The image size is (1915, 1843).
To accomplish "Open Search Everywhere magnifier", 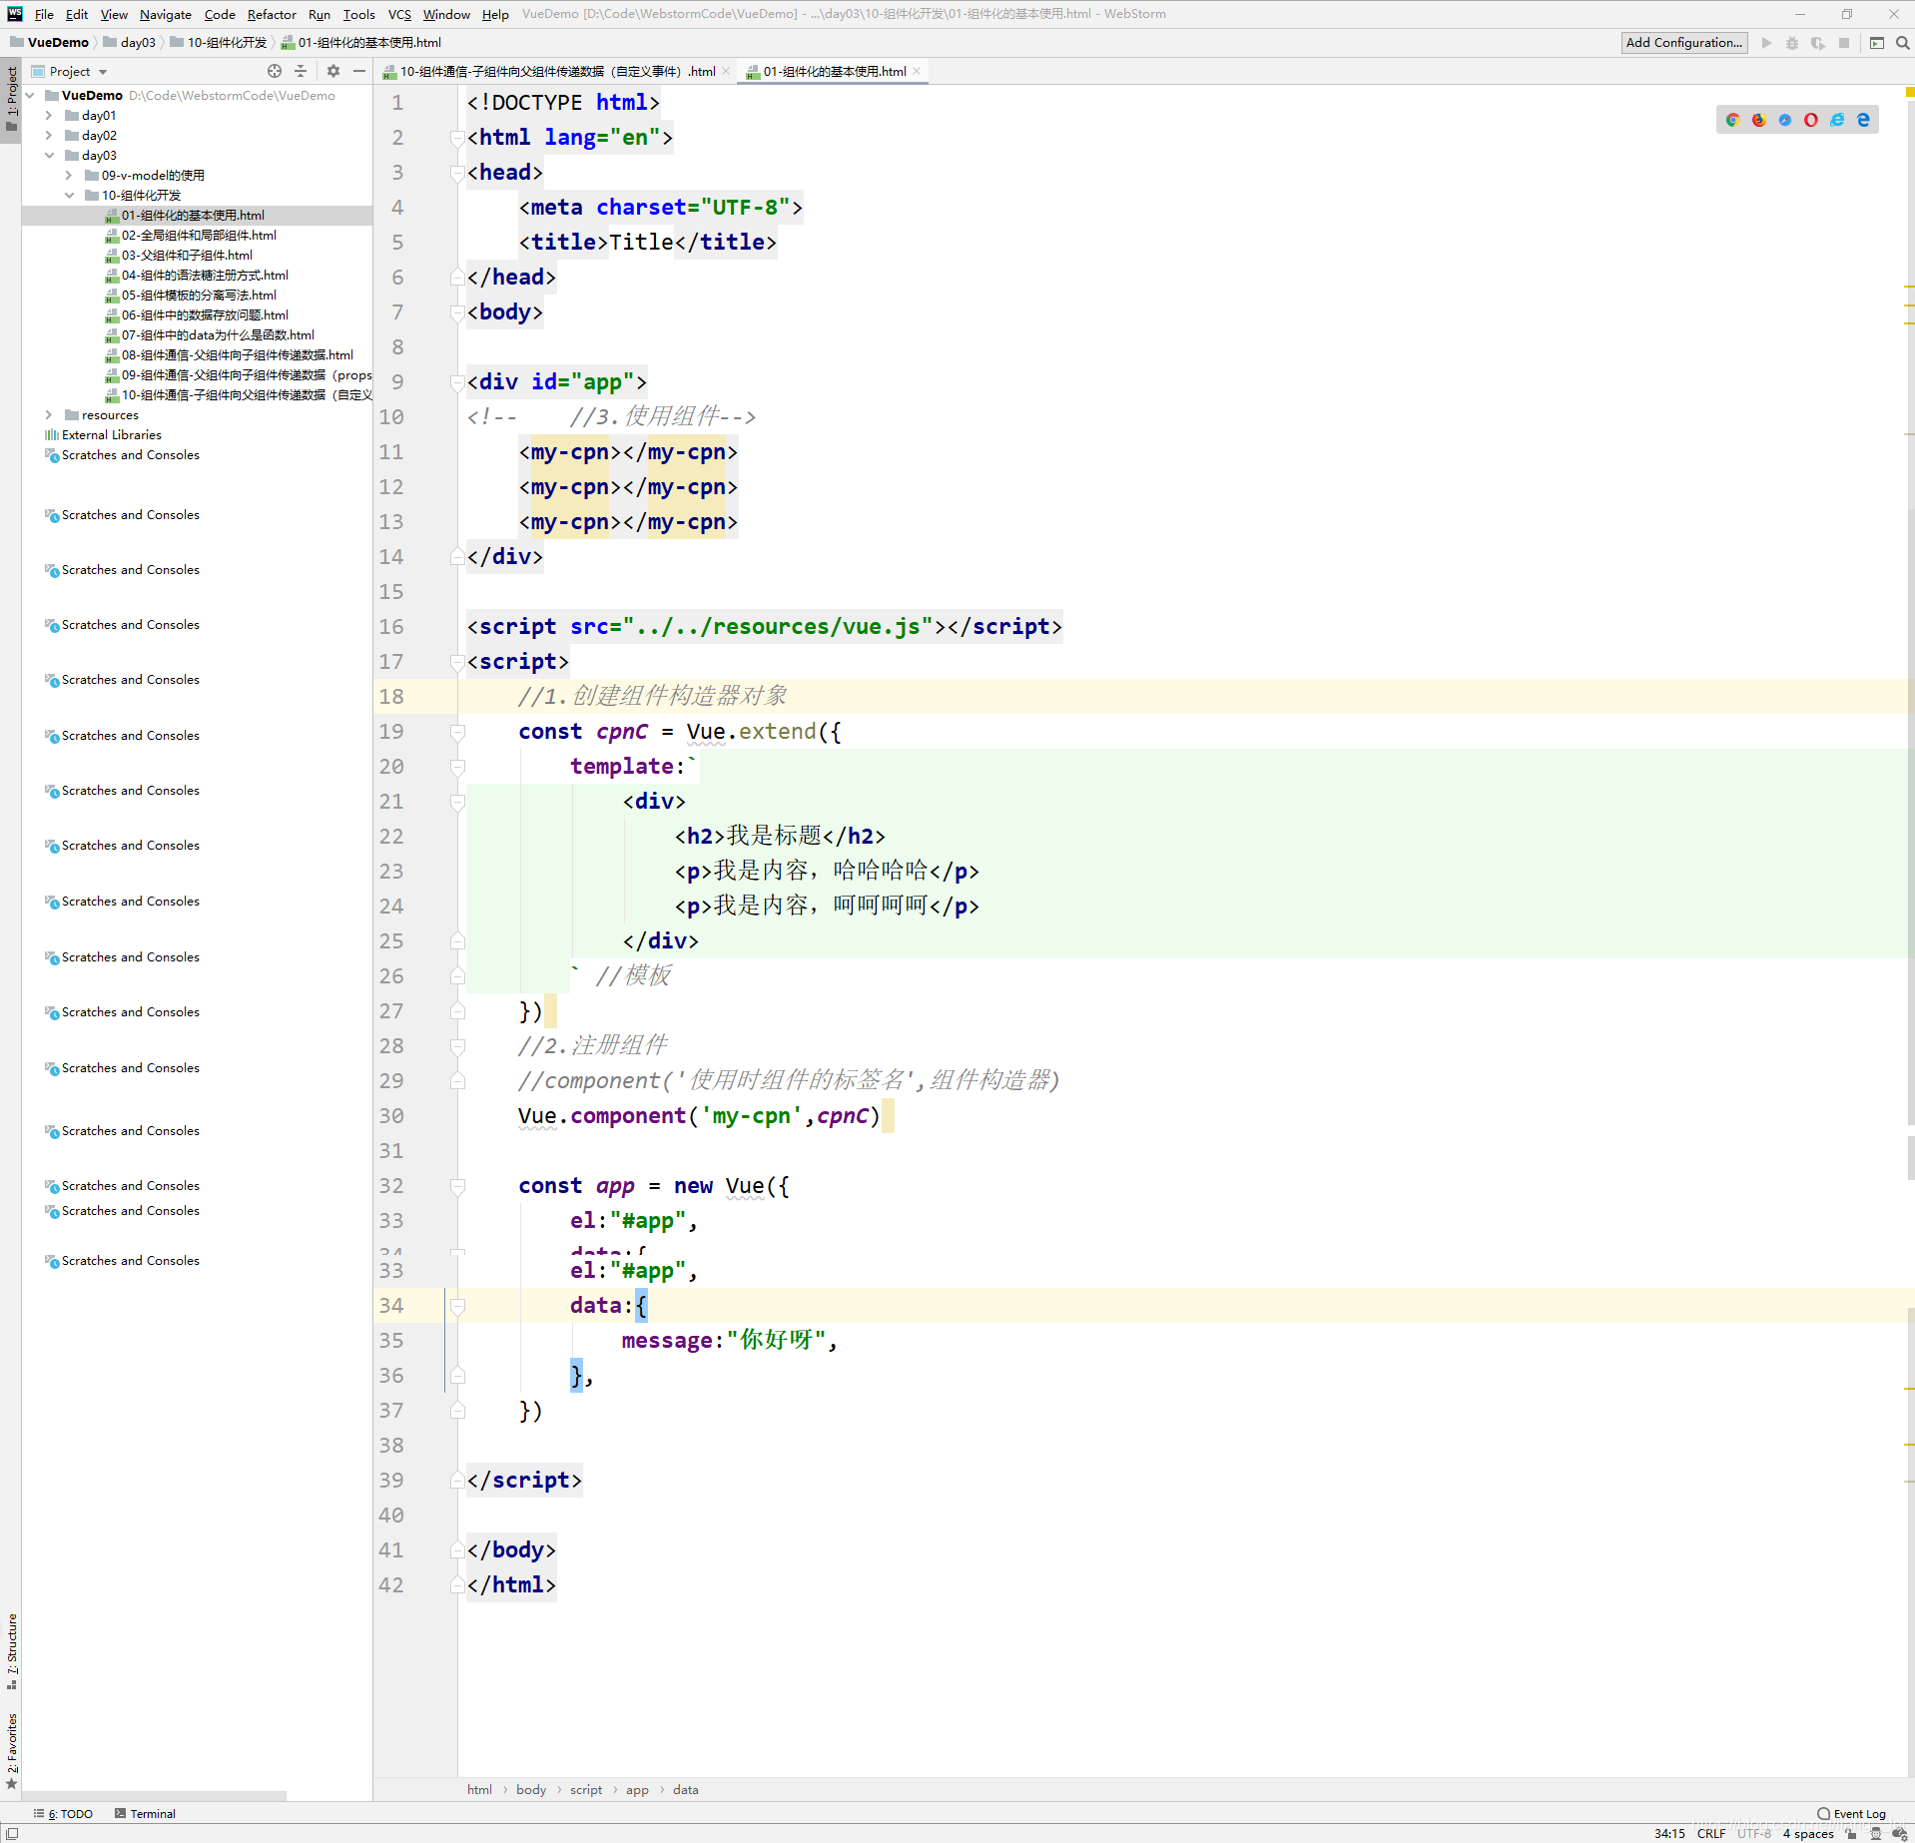I will pos(1902,43).
